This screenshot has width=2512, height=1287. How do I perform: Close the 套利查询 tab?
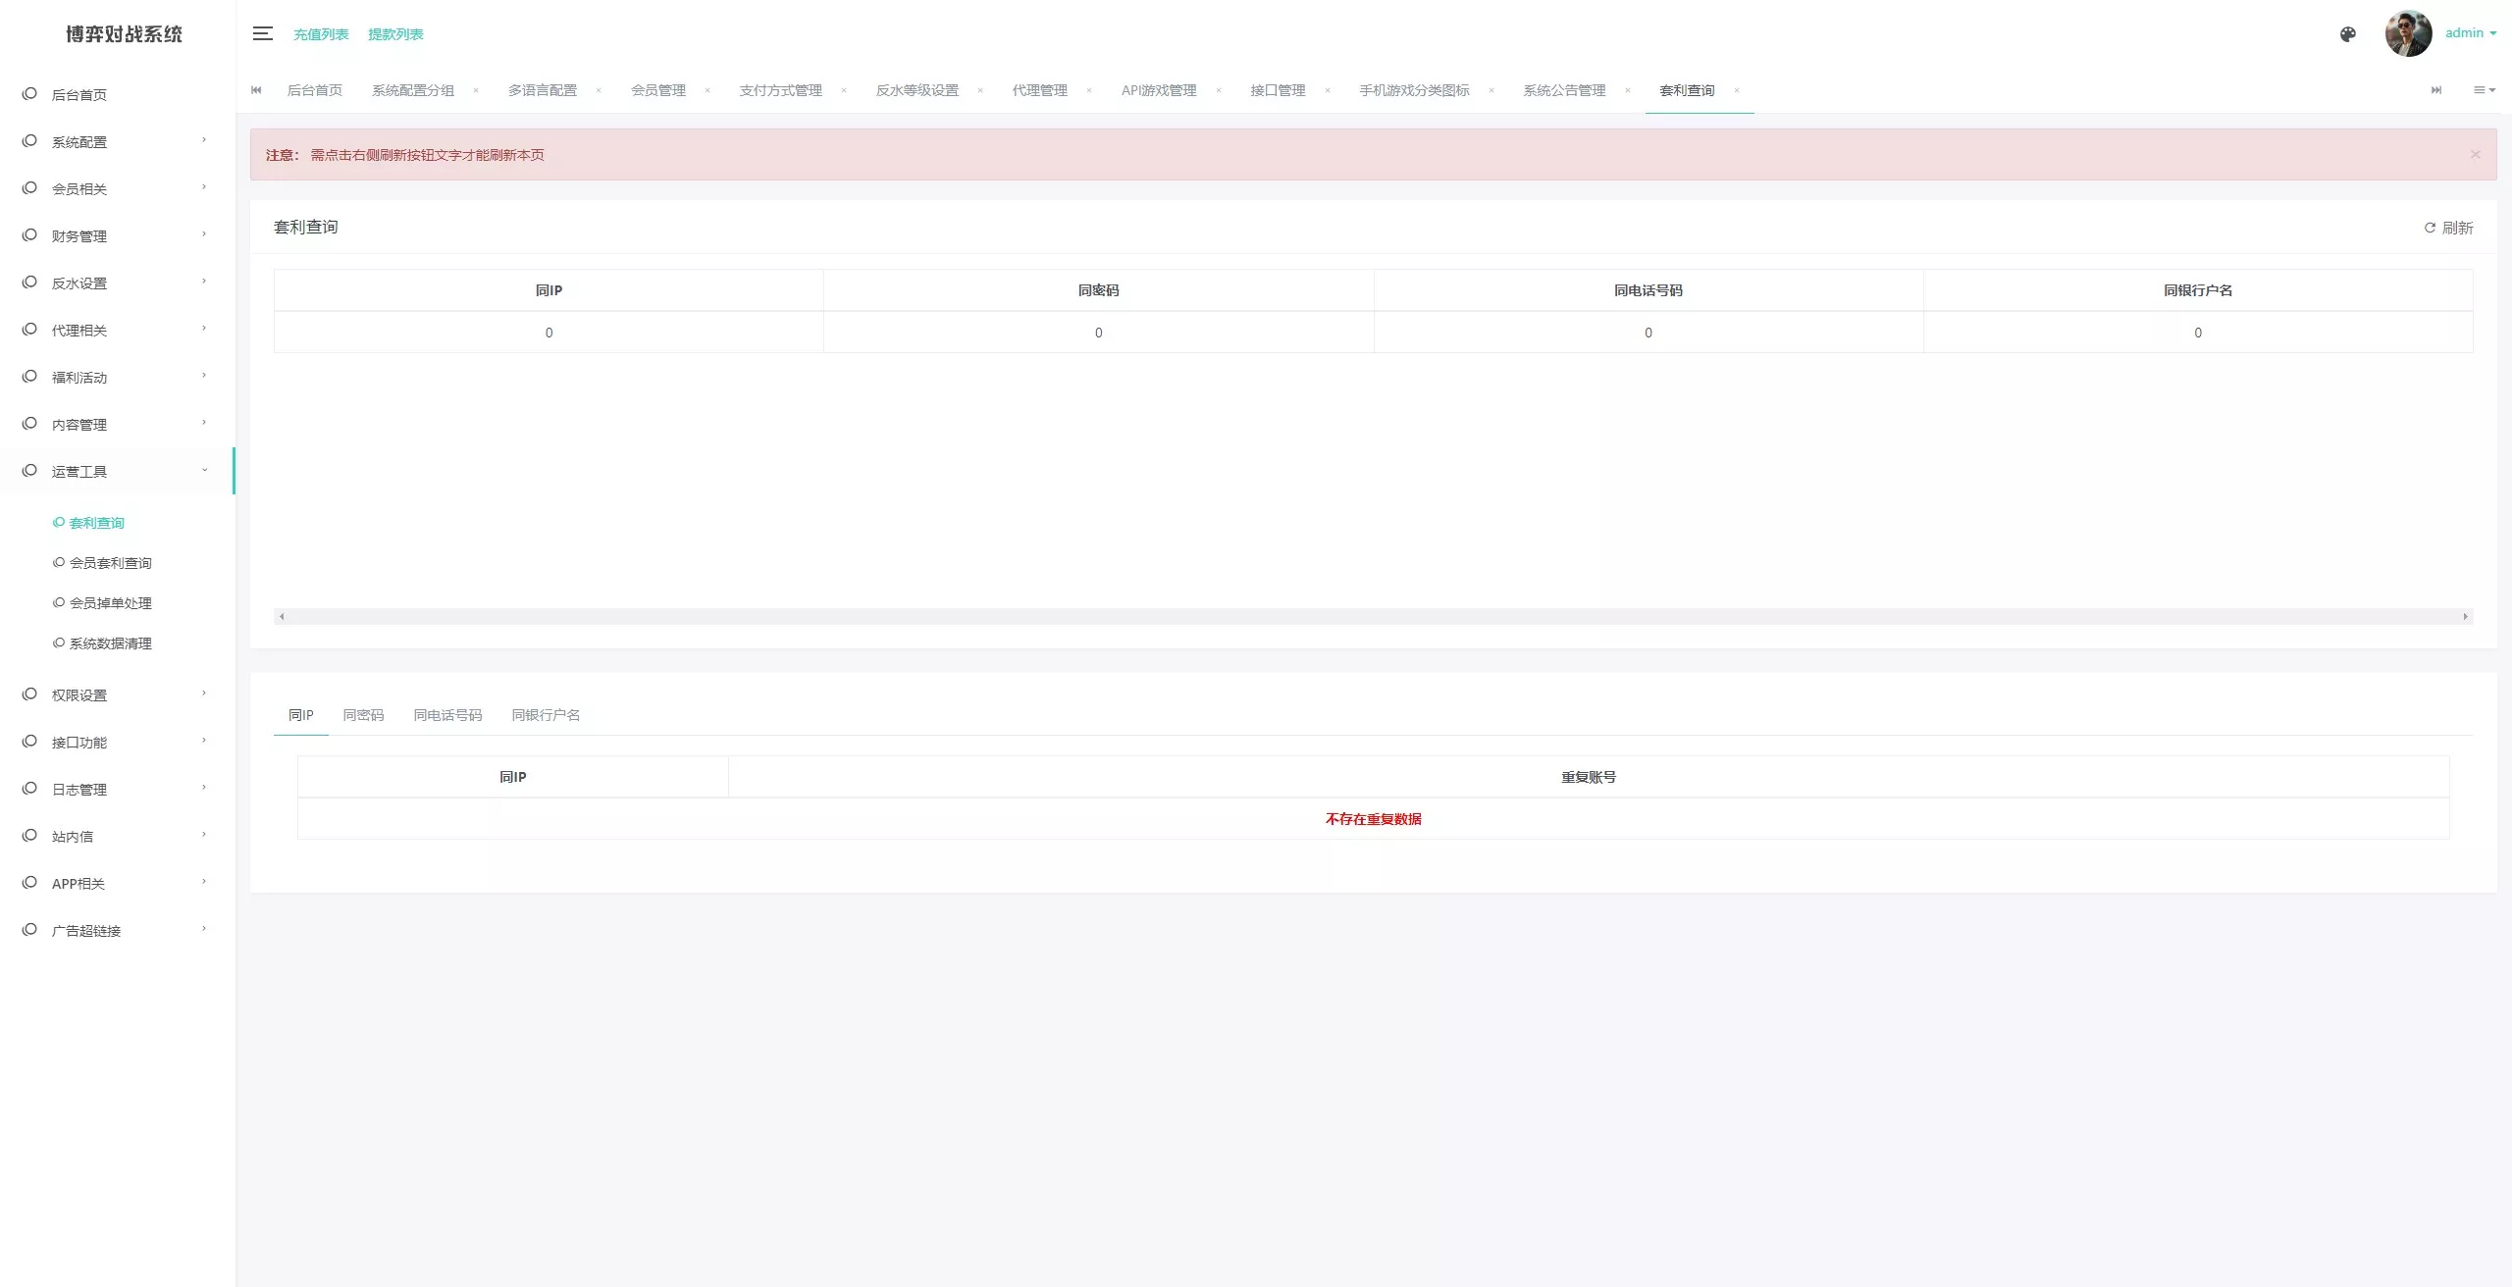(x=1736, y=90)
